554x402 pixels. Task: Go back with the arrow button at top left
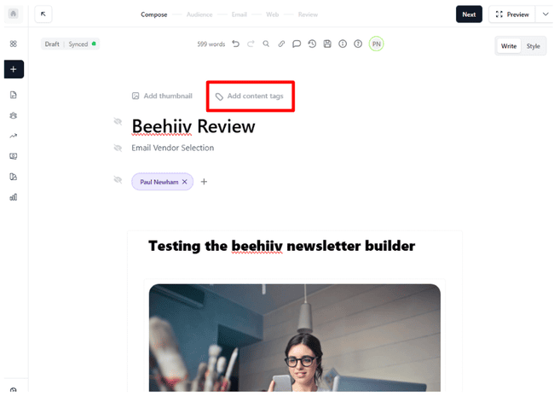click(43, 15)
